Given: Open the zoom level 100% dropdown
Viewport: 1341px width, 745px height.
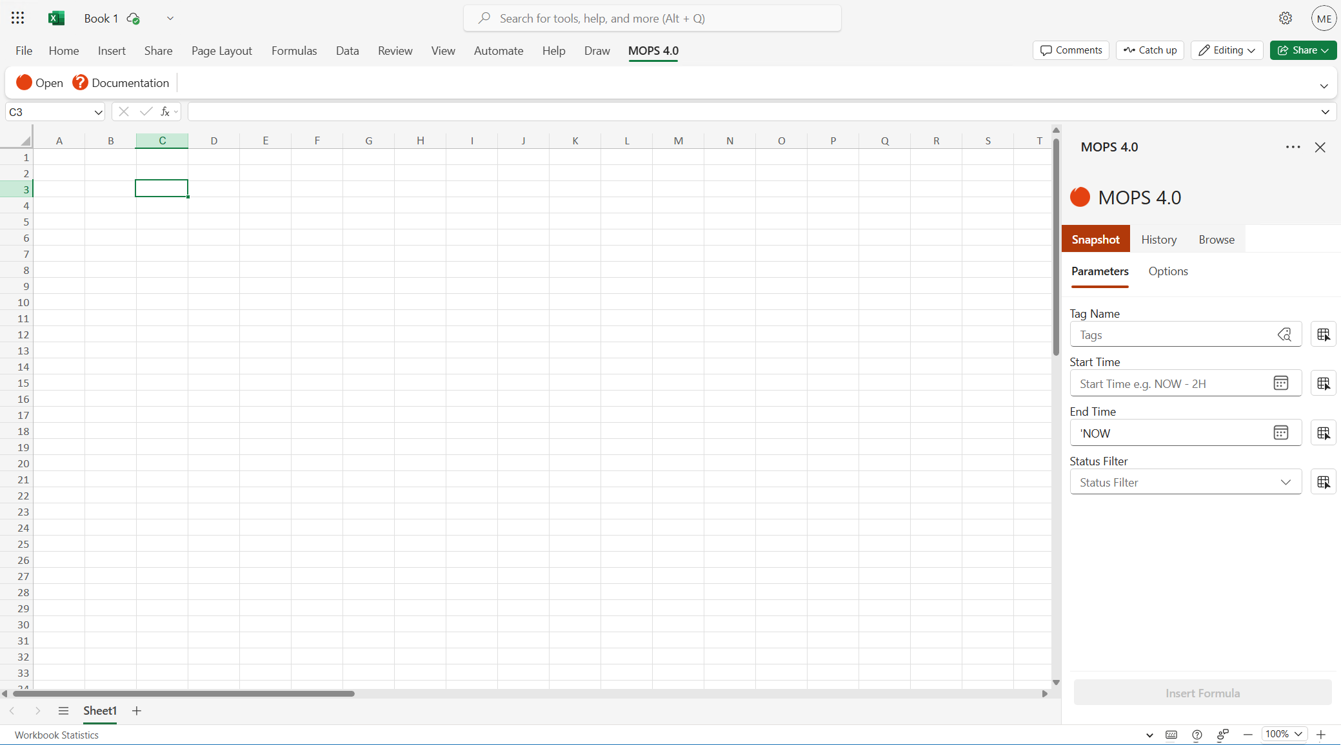Looking at the screenshot, I should click(x=1282, y=734).
